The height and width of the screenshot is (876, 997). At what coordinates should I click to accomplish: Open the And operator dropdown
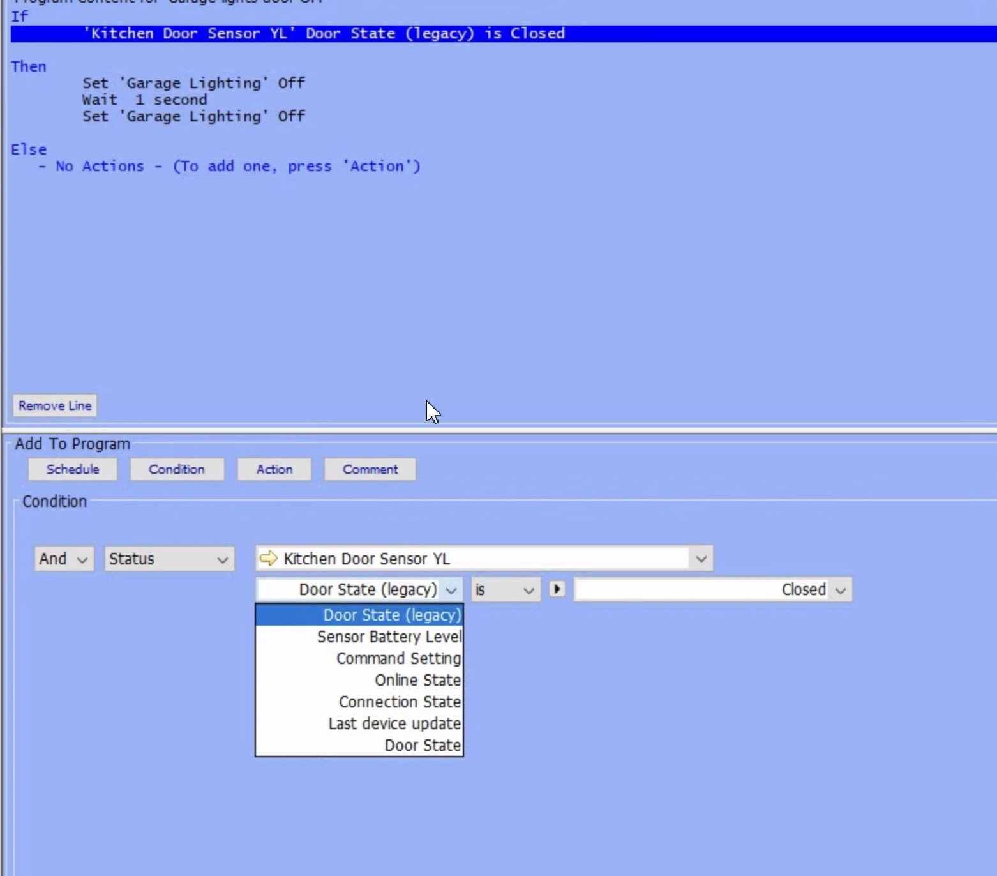click(x=64, y=559)
